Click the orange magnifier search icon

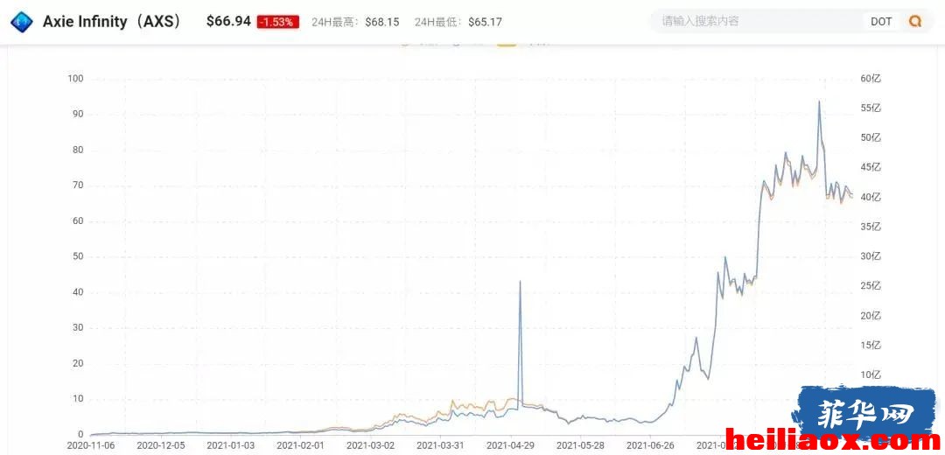tap(915, 22)
